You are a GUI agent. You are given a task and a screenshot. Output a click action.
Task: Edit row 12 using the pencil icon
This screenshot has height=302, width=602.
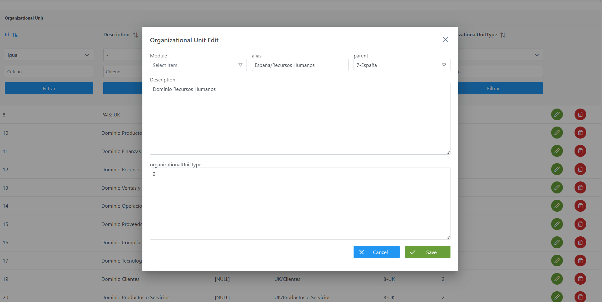pyautogui.click(x=557, y=169)
